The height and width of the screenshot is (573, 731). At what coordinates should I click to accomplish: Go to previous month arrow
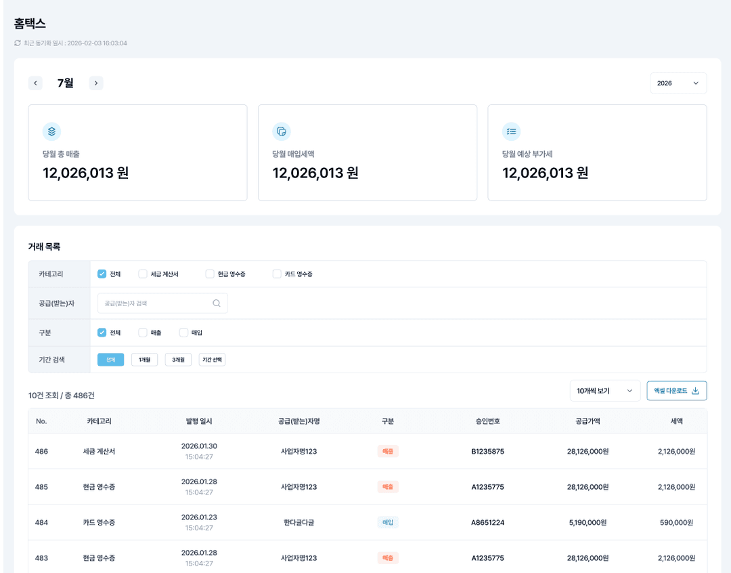pos(35,83)
